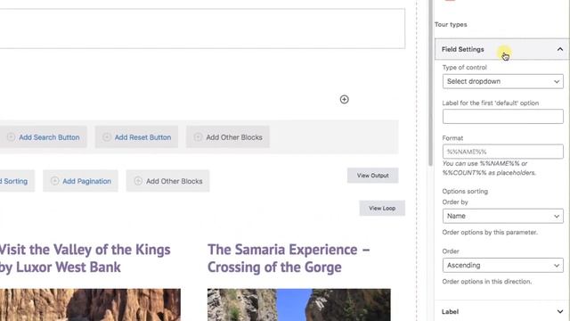
Task: Click the Label section chevron arrow
Action: (560, 311)
